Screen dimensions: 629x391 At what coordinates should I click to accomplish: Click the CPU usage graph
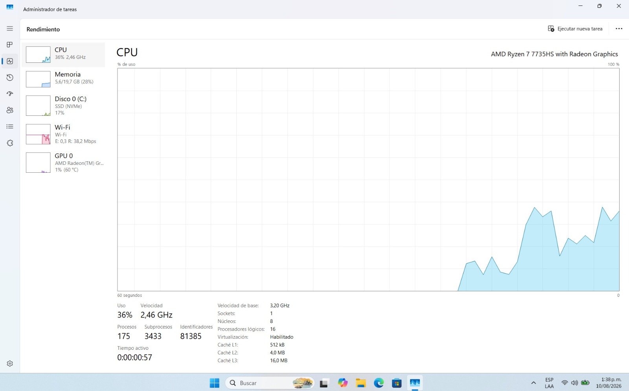click(x=368, y=180)
